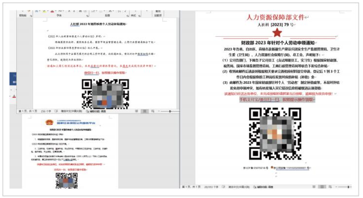Viewport: 363px width, 198px height.
Task: Open the 段落 (paragraph) dialog launcher in the top-left Word window
Action: click(x=127, y=16)
